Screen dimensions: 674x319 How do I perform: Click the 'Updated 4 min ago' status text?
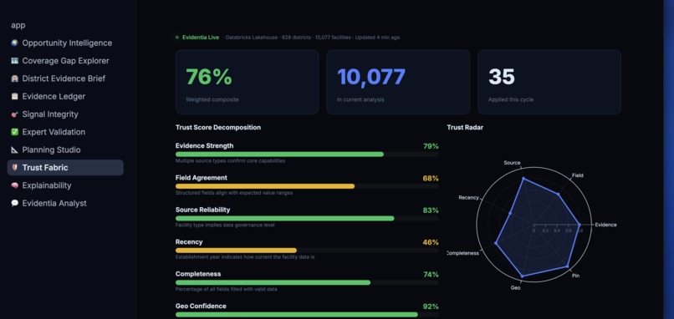pyautogui.click(x=377, y=38)
